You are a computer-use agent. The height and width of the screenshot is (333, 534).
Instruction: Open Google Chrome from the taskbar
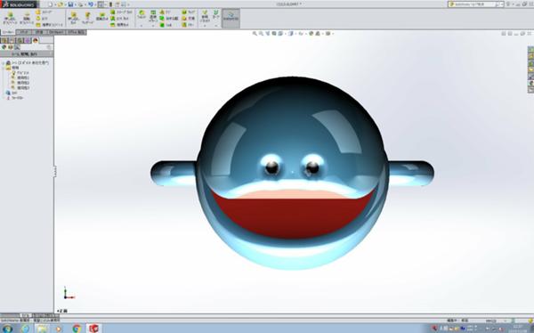[x=77, y=329]
